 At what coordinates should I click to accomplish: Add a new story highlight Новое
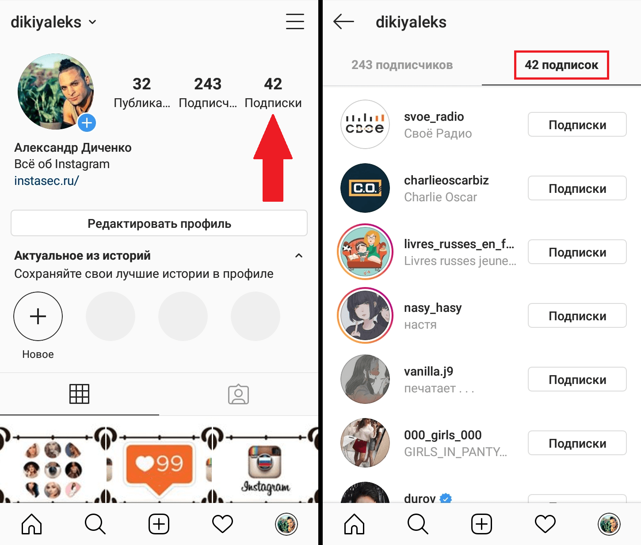tap(38, 316)
